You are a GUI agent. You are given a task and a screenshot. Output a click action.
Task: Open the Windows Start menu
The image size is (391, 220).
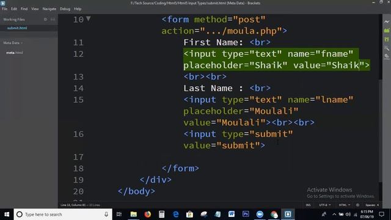pos(7,215)
